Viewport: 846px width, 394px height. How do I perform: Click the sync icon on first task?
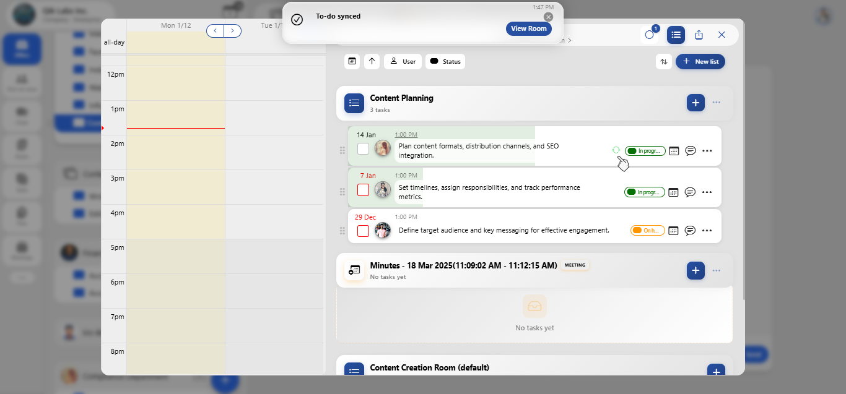point(616,150)
